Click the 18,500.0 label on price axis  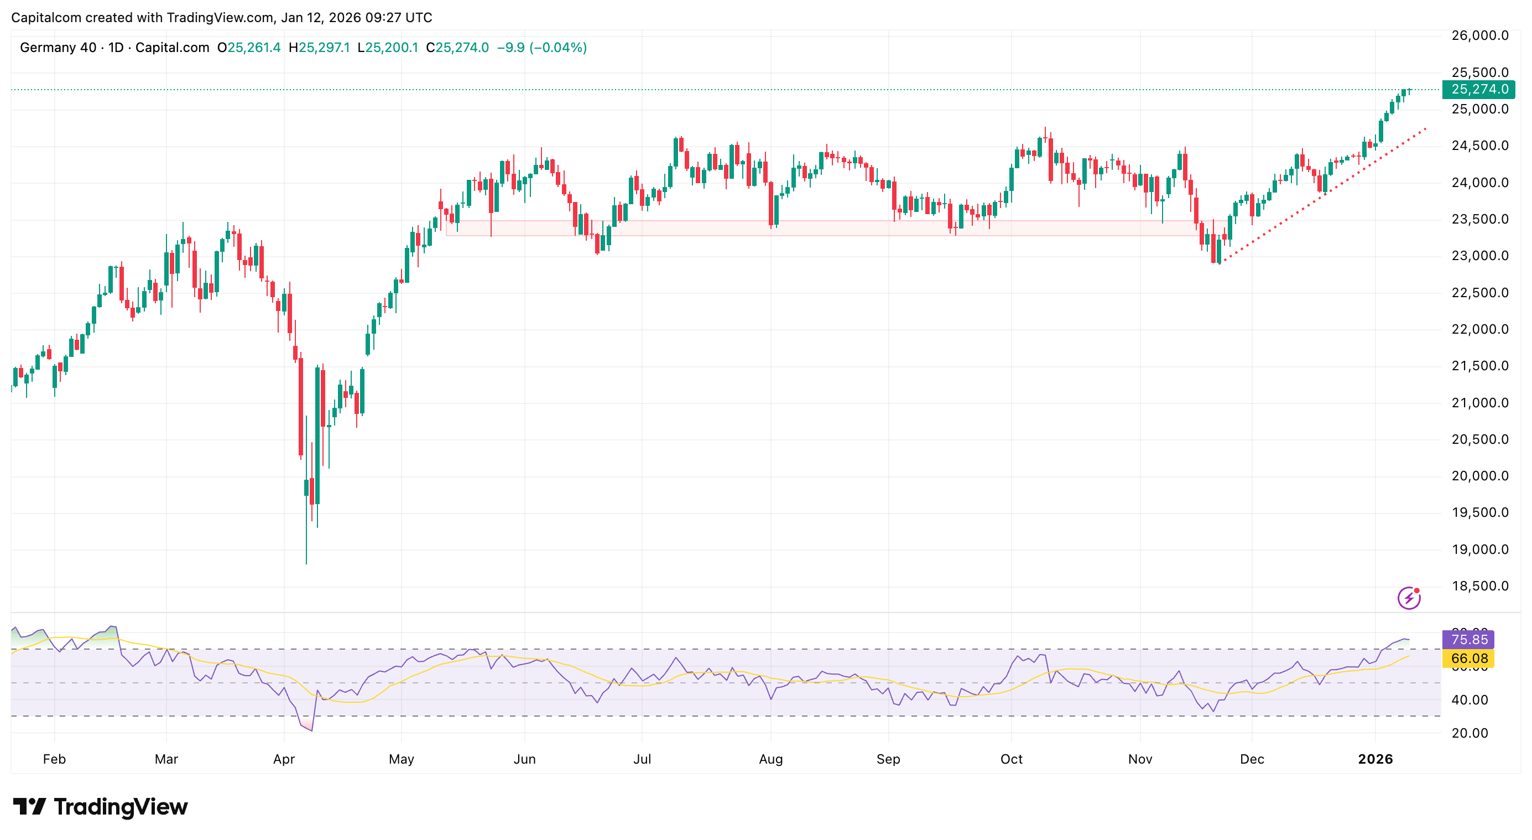pos(1479,585)
